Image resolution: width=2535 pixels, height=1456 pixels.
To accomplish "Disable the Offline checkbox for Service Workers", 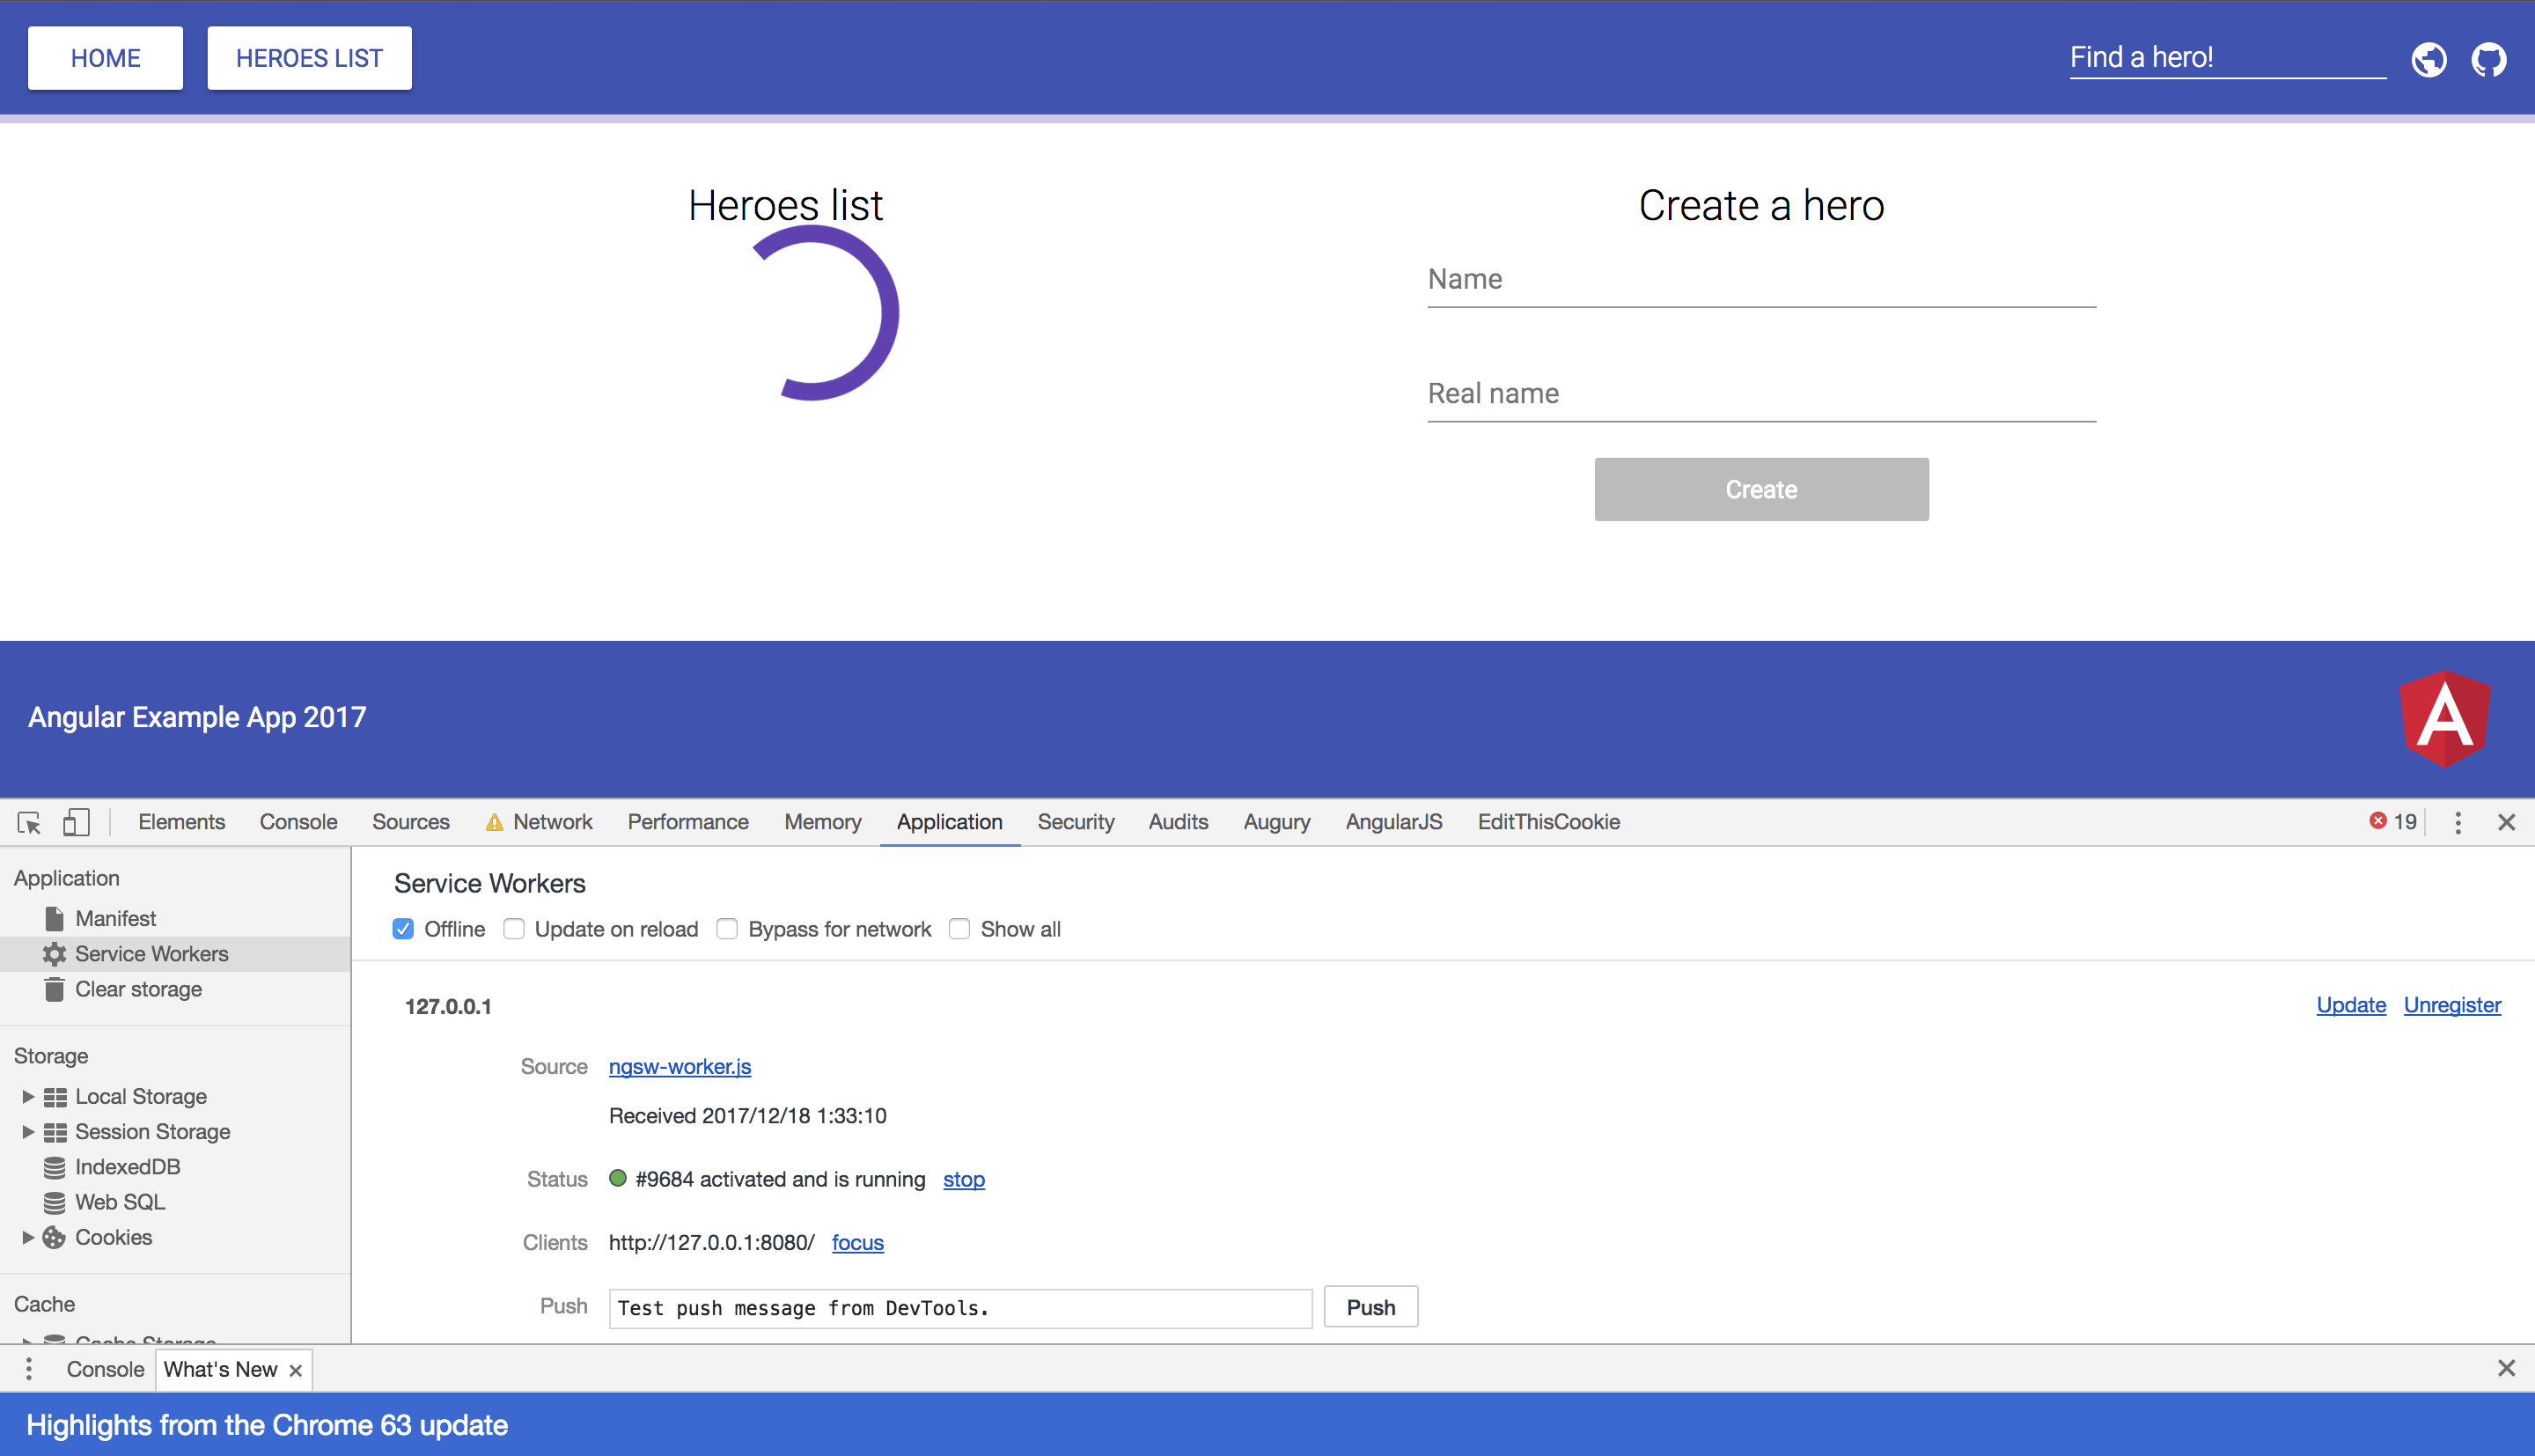I will 403,929.
